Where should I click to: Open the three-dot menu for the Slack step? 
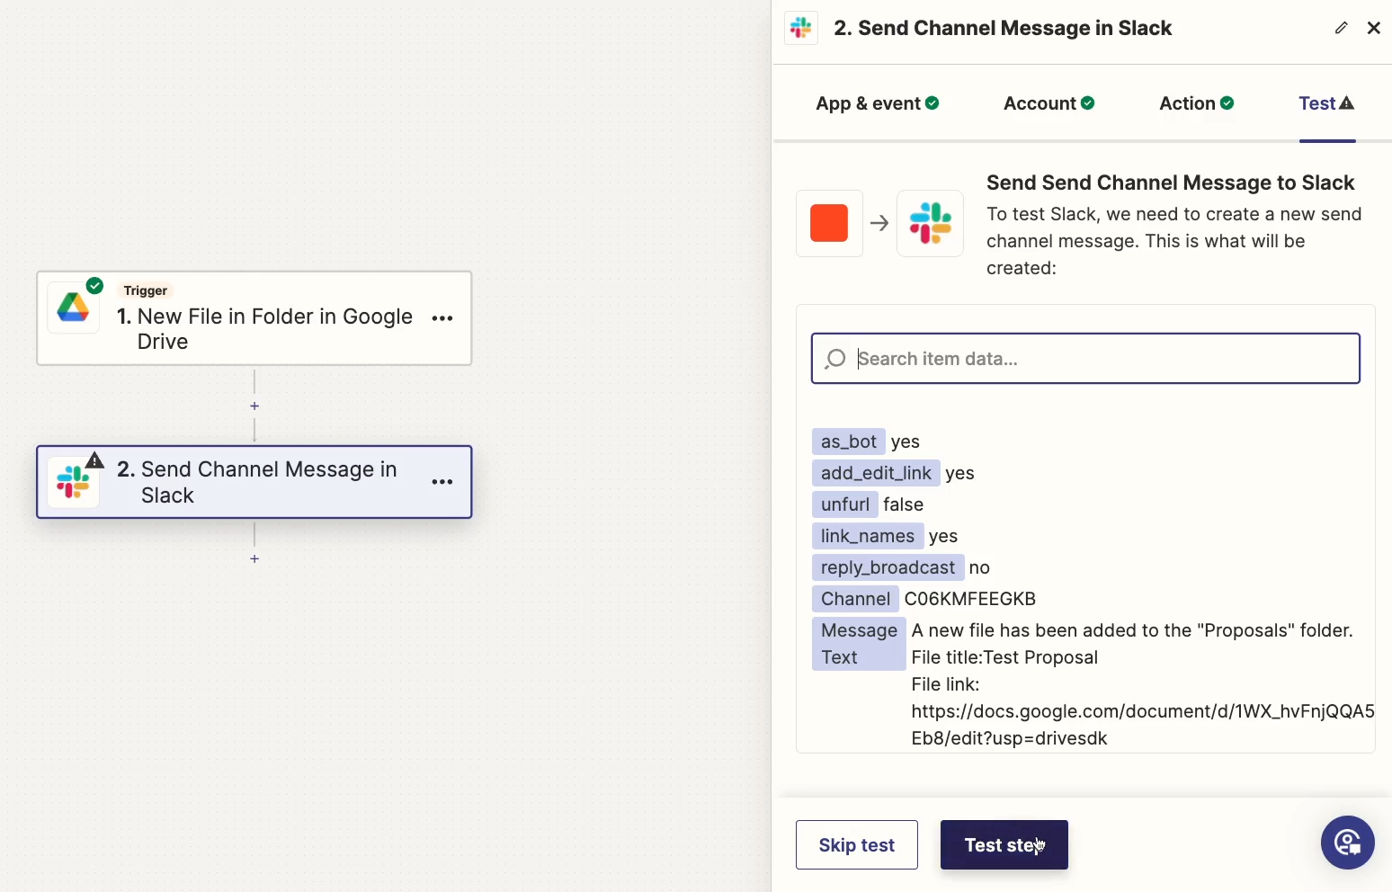(x=442, y=482)
